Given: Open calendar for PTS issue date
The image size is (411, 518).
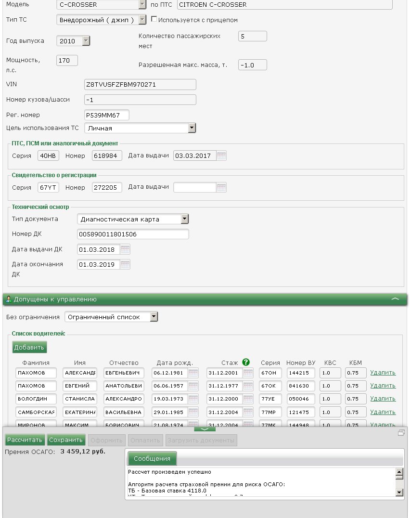Looking at the screenshot, I should [x=221, y=156].
